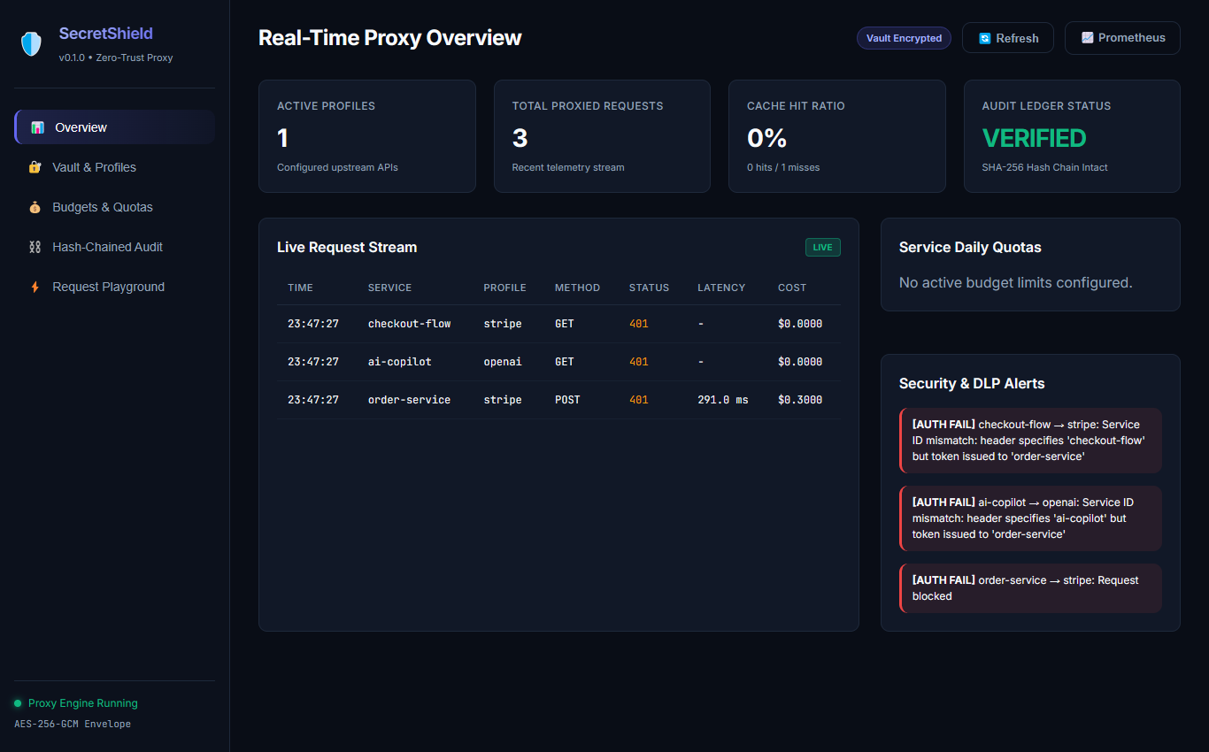Click the Hash-Chained Audit chain icon

(35, 247)
